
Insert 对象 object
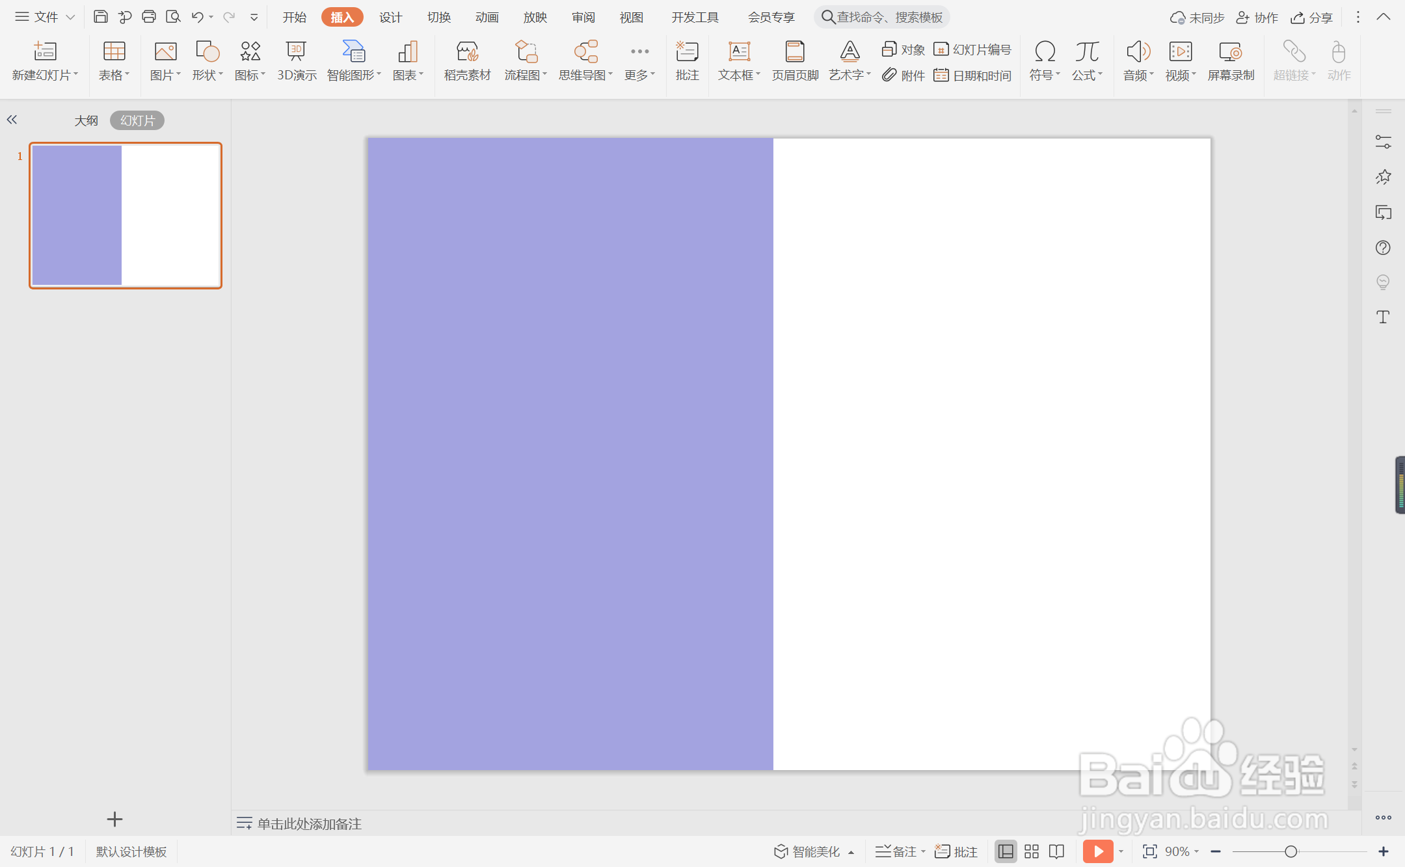903,49
